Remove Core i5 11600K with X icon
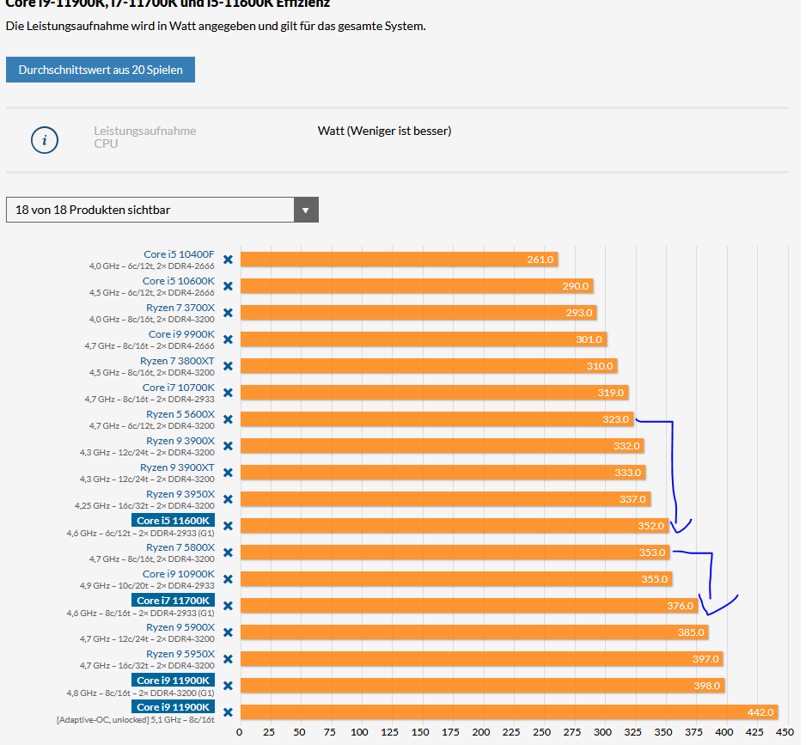 click(x=228, y=526)
